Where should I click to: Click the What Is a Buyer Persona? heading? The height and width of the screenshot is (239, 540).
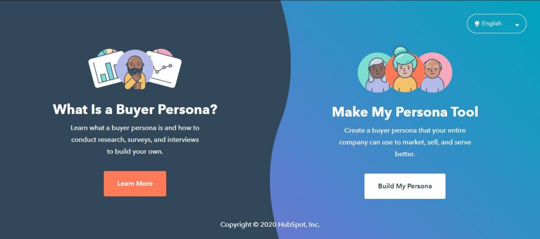pyautogui.click(x=135, y=110)
